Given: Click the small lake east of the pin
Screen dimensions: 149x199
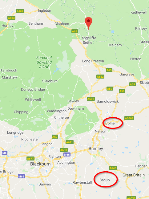Looking at the screenshot, I should point(112,32).
